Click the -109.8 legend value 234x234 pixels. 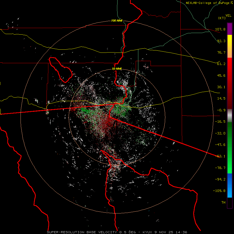(219, 191)
